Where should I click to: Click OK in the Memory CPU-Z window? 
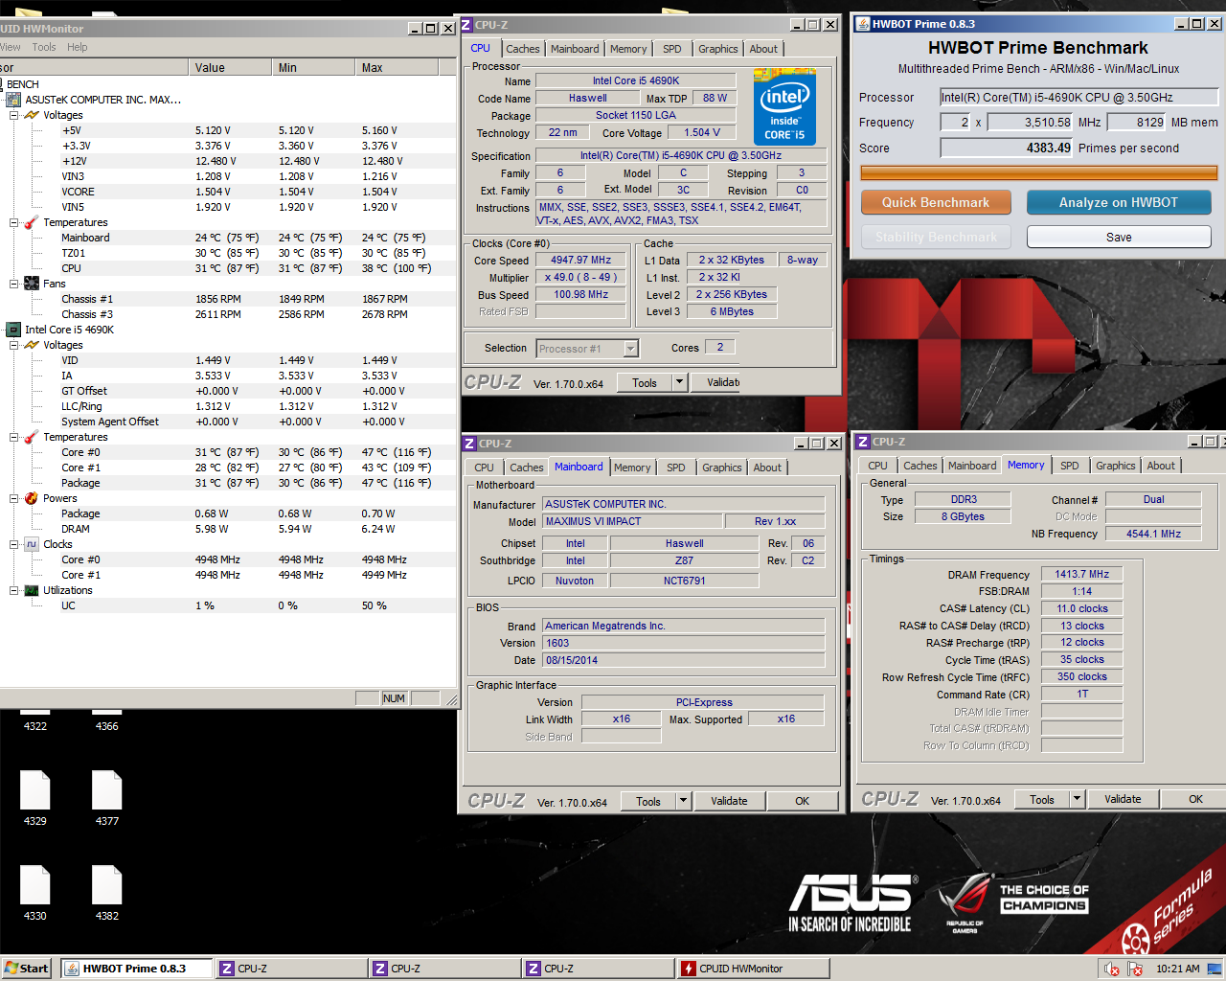[1195, 799]
